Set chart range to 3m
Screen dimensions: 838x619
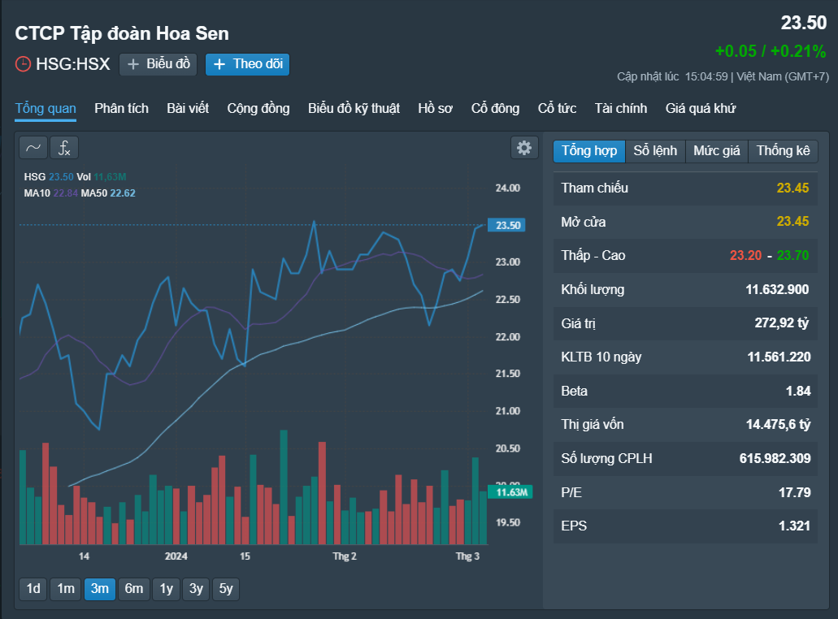99,589
